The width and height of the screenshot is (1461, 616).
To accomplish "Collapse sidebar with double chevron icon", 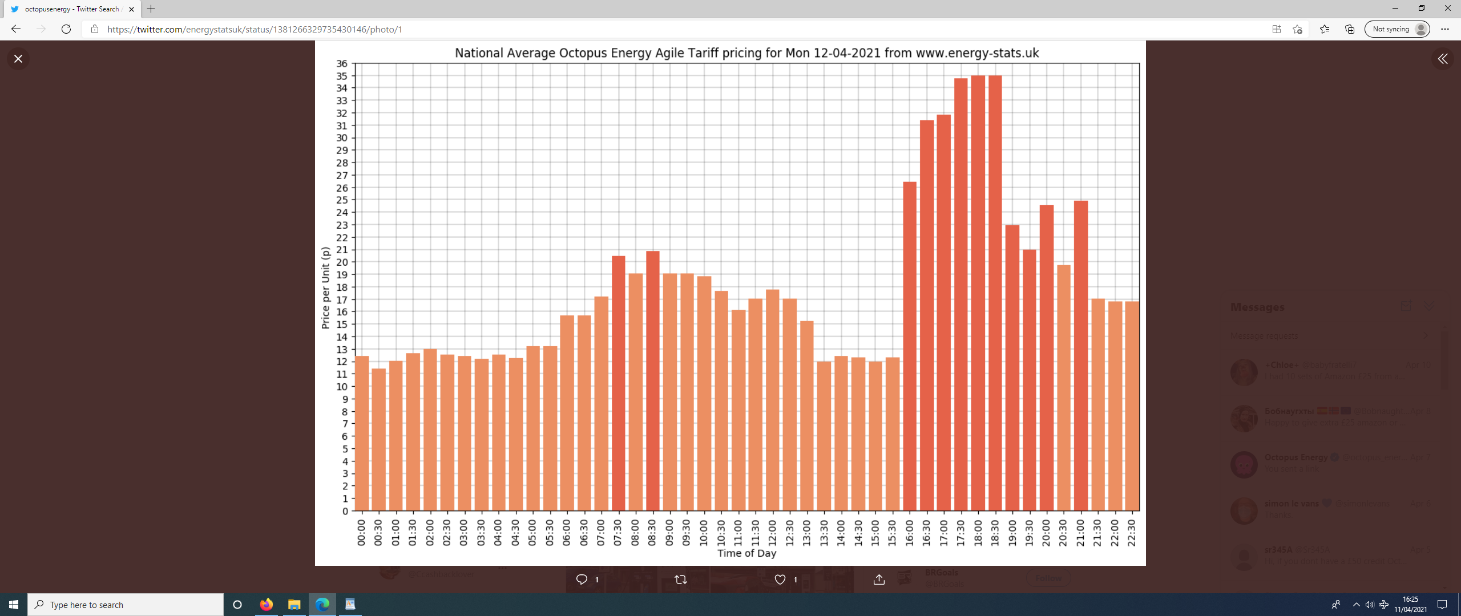I will (x=1442, y=59).
